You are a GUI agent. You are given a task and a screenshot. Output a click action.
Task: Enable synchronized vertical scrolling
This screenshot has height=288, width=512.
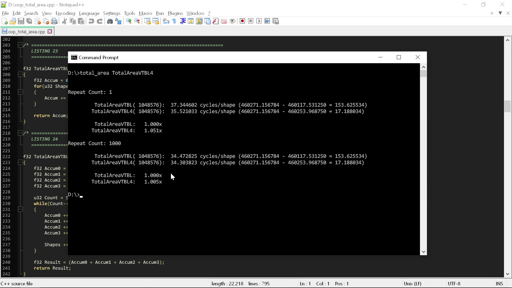147,21
